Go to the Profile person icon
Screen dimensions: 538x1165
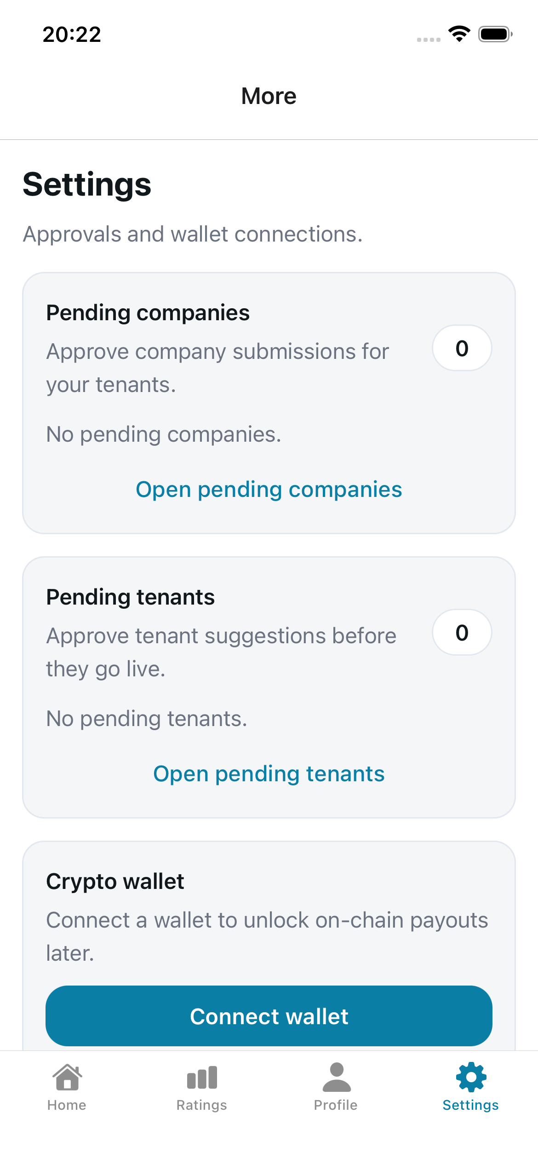(x=337, y=1077)
